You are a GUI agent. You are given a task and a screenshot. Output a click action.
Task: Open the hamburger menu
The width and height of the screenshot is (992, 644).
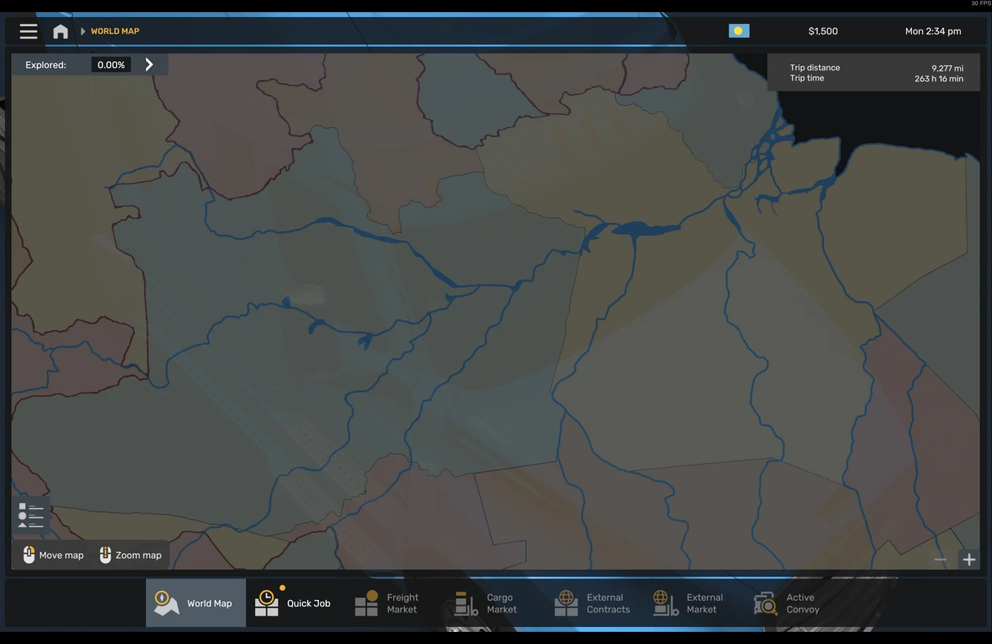click(28, 30)
